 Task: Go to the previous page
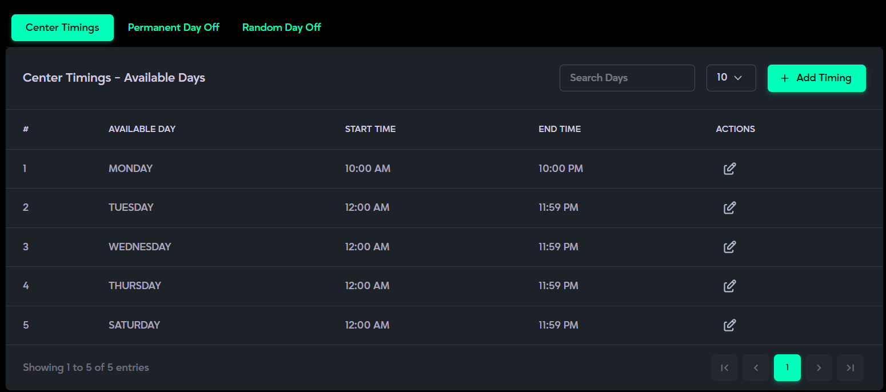756,368
